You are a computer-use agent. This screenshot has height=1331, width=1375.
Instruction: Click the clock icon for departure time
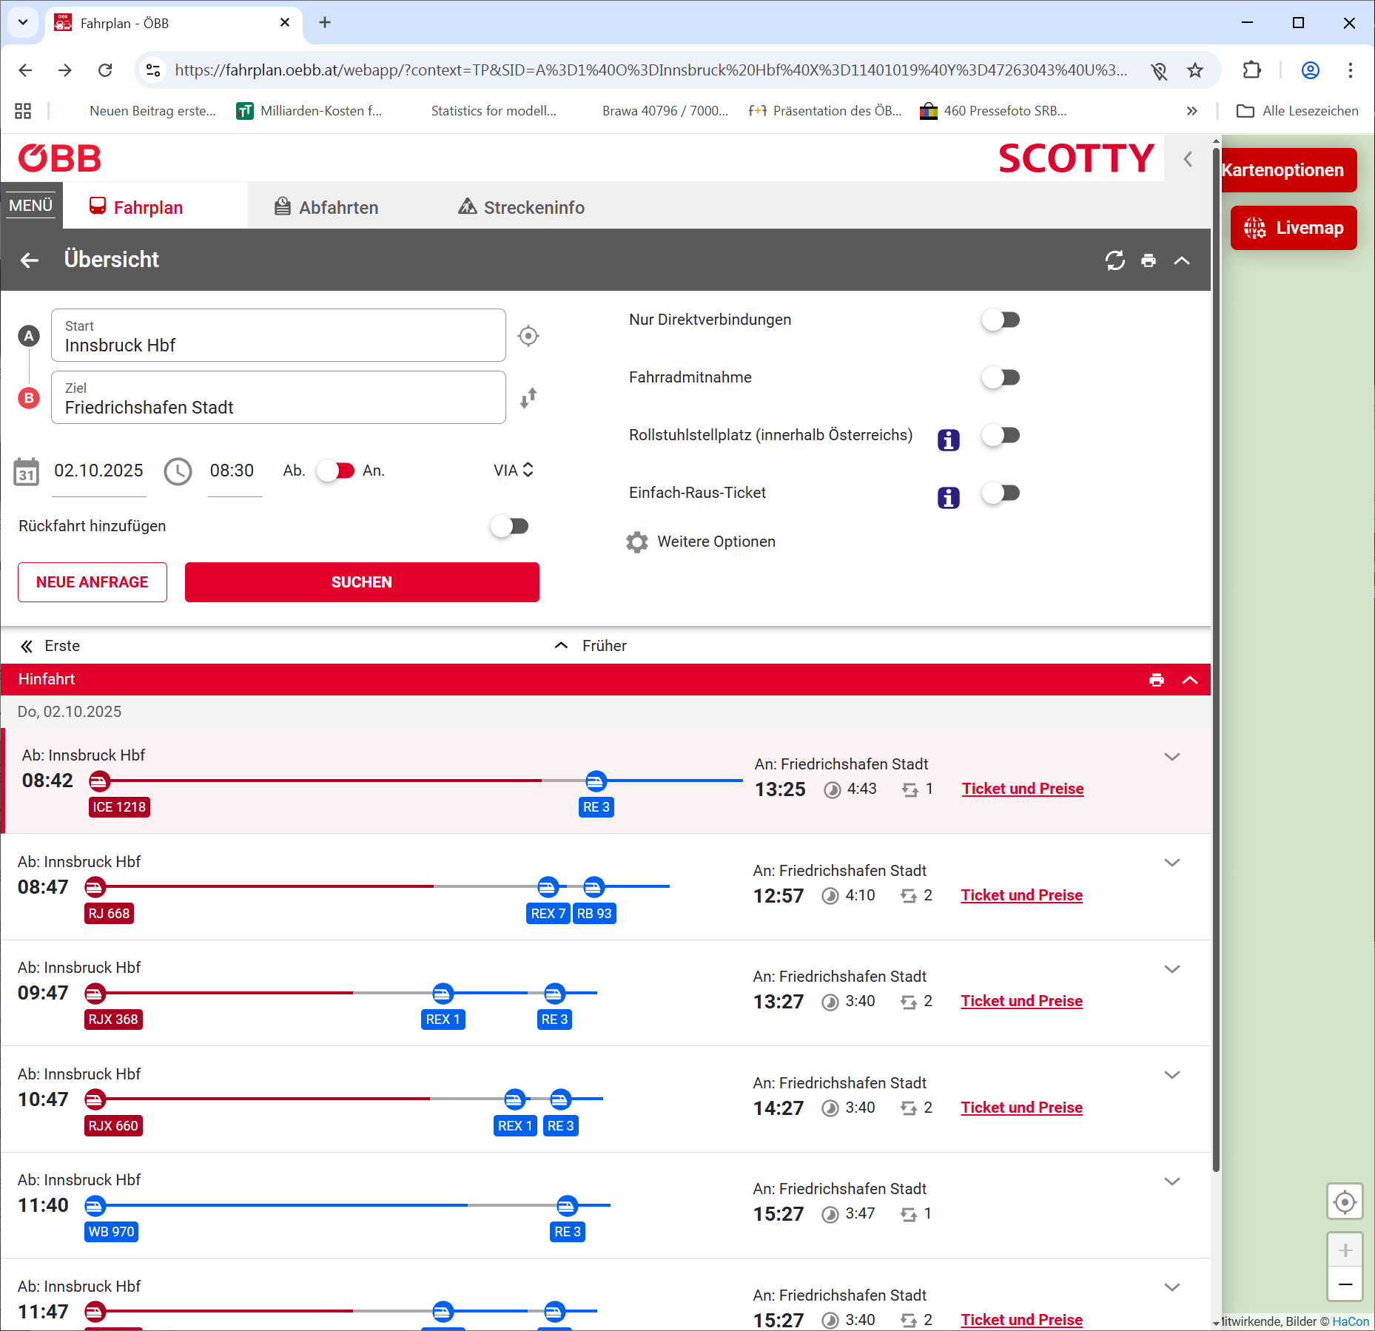pyautogui.click(x=178, y=471)
